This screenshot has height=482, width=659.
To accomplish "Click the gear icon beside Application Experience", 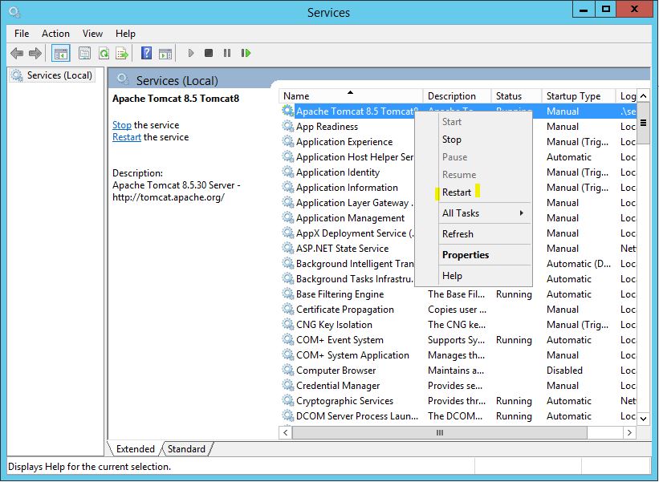I will pos(288,141).
